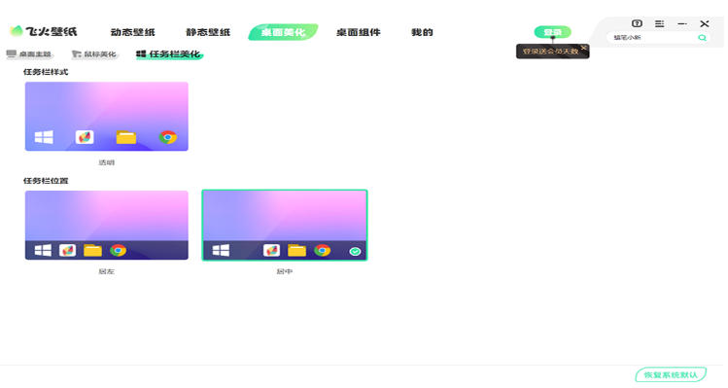The image size is (728, 388).
Task: Click 飞火 app icon in 透明 preview
Action: pyautogui.click(x=85, y=137)
